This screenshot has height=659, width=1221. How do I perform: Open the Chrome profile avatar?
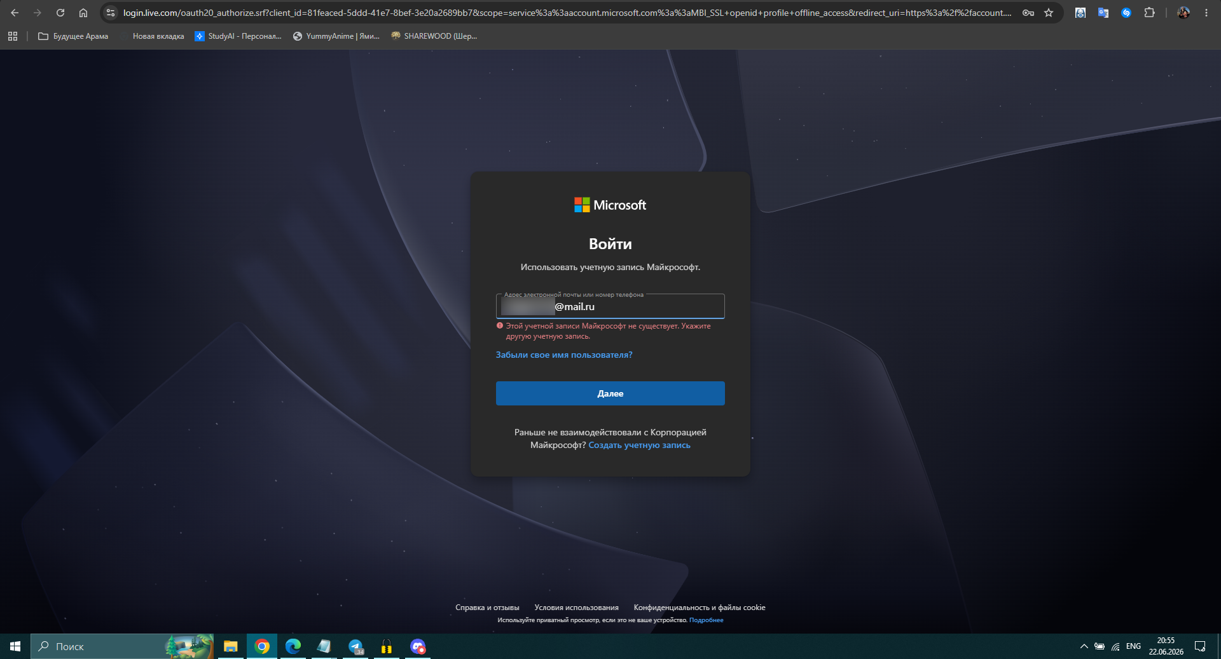[1183, 13]
